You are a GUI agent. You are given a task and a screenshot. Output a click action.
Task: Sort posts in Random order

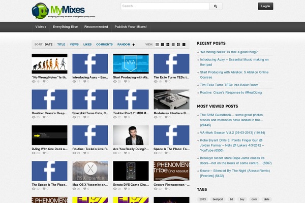pos(124,45)
